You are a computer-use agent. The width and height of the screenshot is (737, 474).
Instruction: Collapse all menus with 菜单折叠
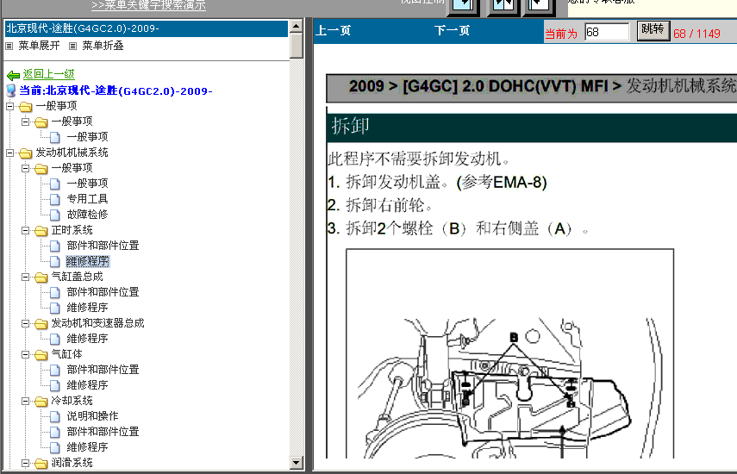[x=103, y=46]
